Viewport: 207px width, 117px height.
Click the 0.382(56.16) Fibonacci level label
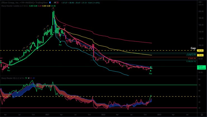(x=191, y=61)
